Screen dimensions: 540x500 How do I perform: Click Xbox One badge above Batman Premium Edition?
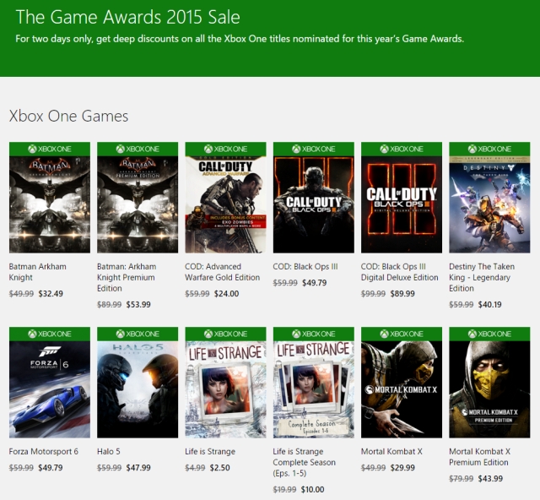[138, 149]
